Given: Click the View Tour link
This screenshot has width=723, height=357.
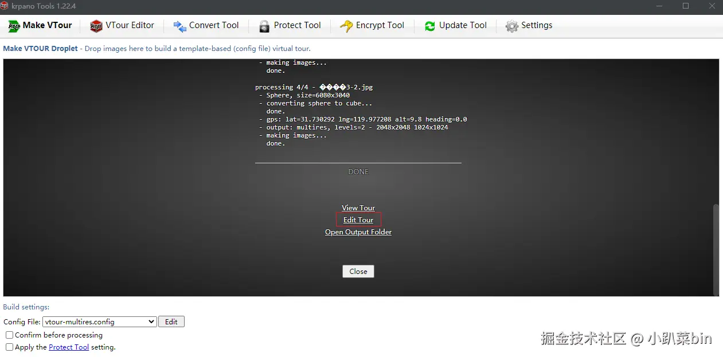Looking at the screenshot, I should point(358,208).
